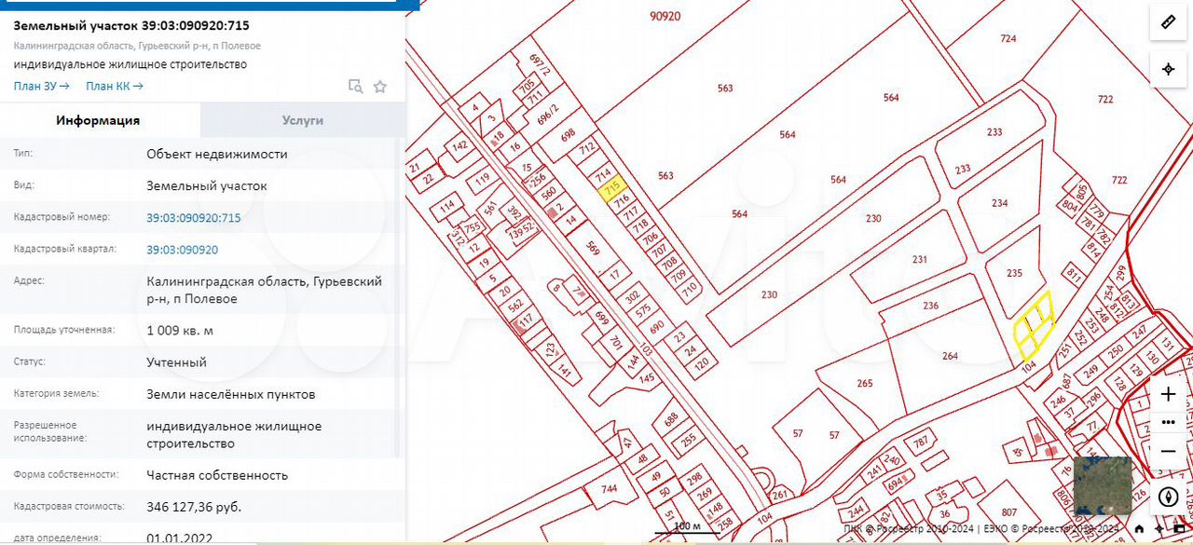Zoom out with the minus button
This screenshot has width=1193, height=545.
click(1168, 451)
